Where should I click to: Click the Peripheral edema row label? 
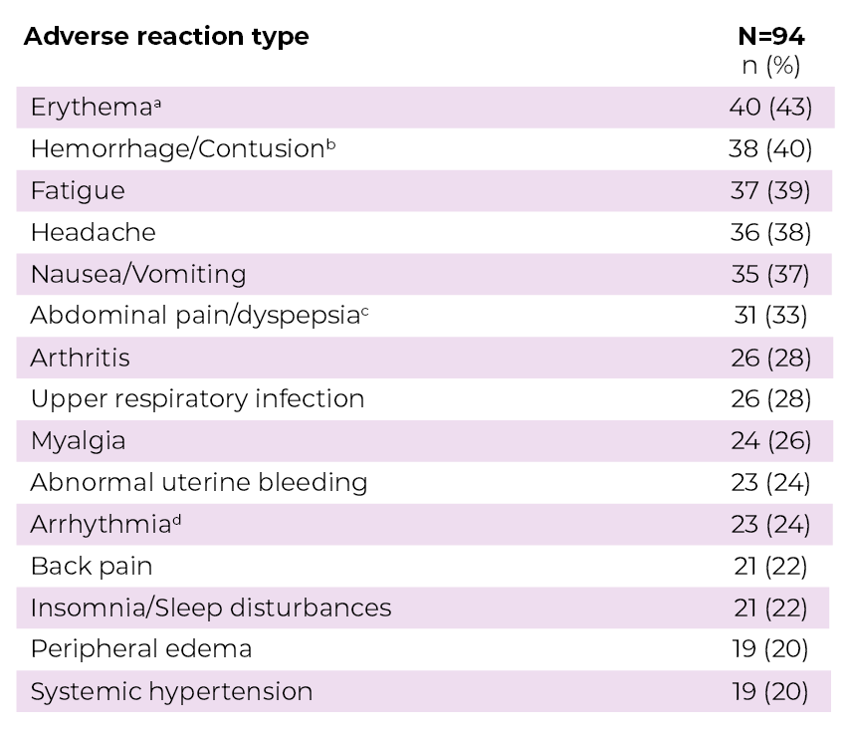(x=140, y=650)
